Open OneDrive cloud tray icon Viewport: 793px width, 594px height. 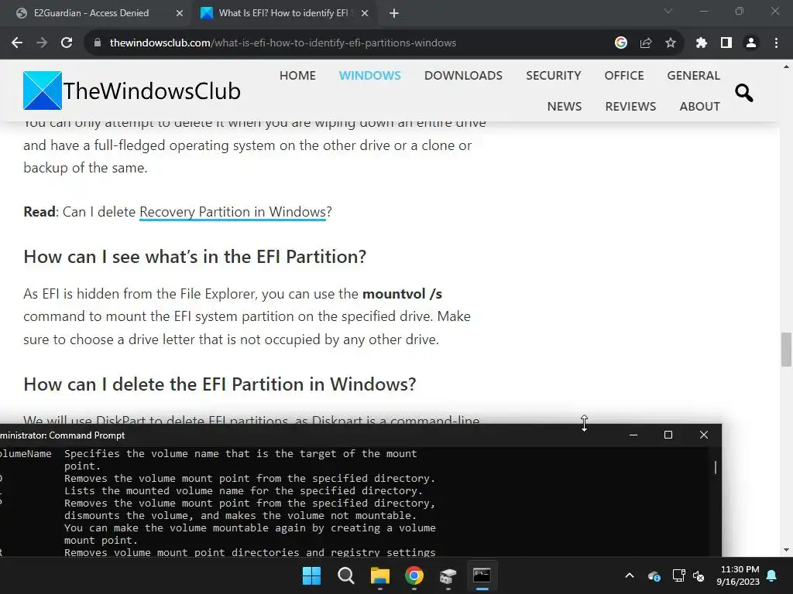654,575
